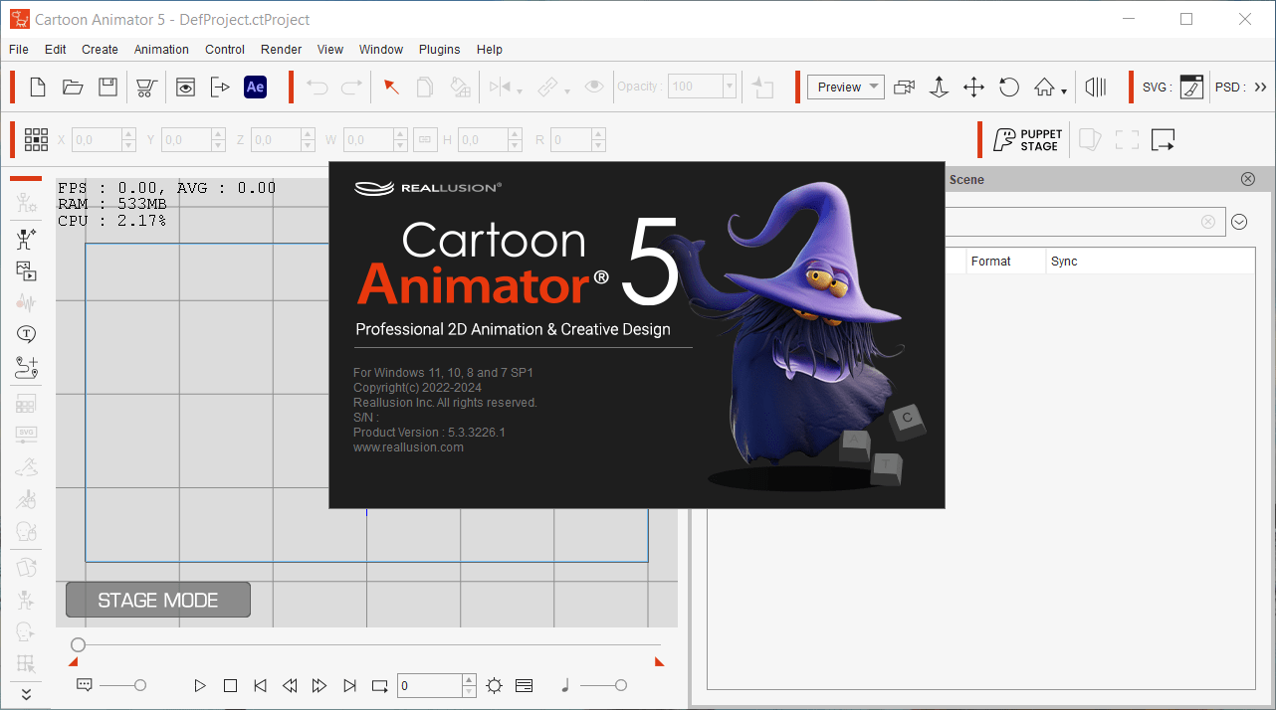Open a project via the folder icon
This screenshot has height=710, width=1276.
point(73,88)
